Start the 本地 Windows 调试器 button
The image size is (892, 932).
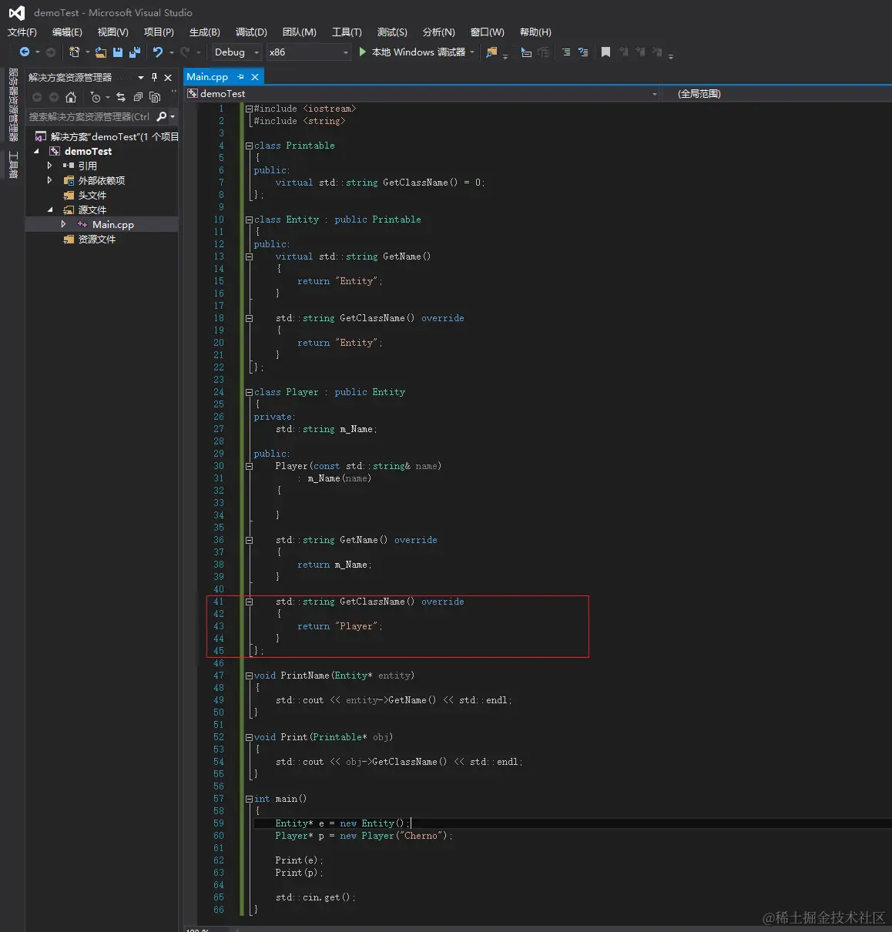coord(412,52)
